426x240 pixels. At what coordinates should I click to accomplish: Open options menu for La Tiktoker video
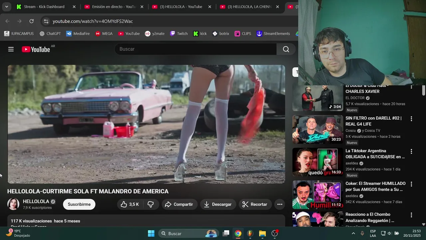(411, 151)
